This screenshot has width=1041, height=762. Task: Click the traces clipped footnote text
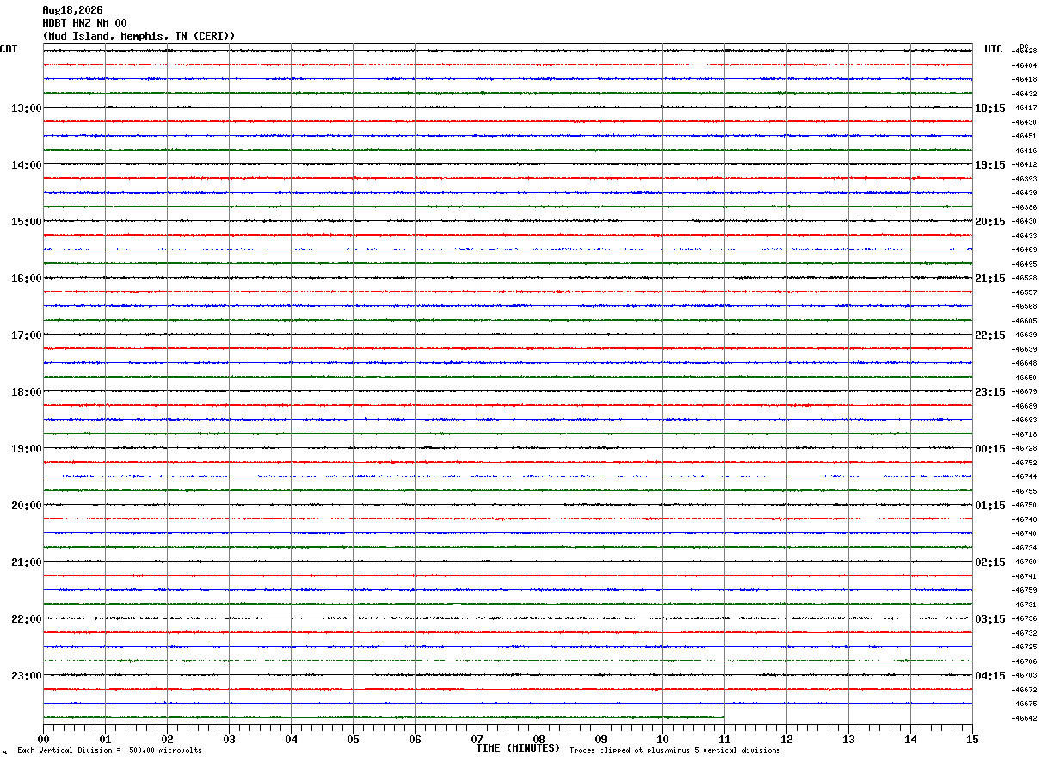point(674,751)
